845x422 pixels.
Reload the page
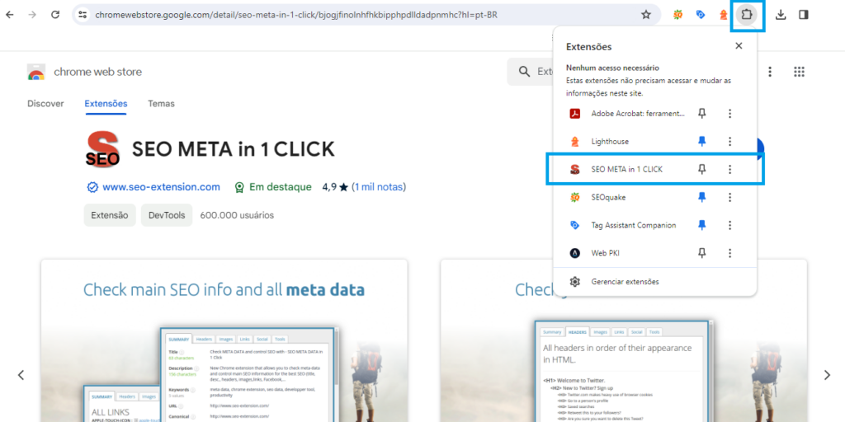(55, 15)
